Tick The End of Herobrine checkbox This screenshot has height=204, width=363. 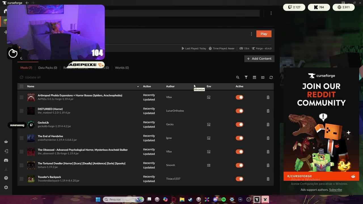point(22,138)
